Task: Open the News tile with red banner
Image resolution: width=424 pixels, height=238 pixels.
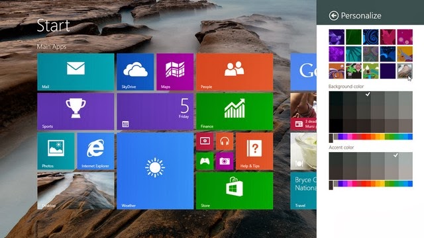Action: (303, 112)
